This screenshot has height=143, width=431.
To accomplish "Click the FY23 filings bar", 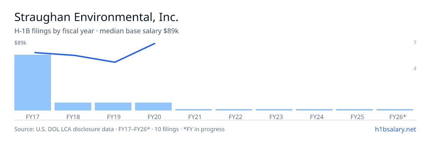I will [x=274, y=110].
